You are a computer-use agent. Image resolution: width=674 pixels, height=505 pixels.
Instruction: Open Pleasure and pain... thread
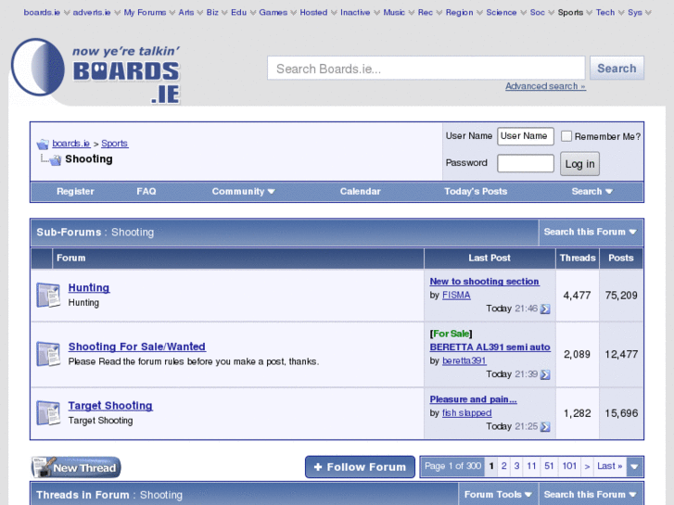[473, 399]
